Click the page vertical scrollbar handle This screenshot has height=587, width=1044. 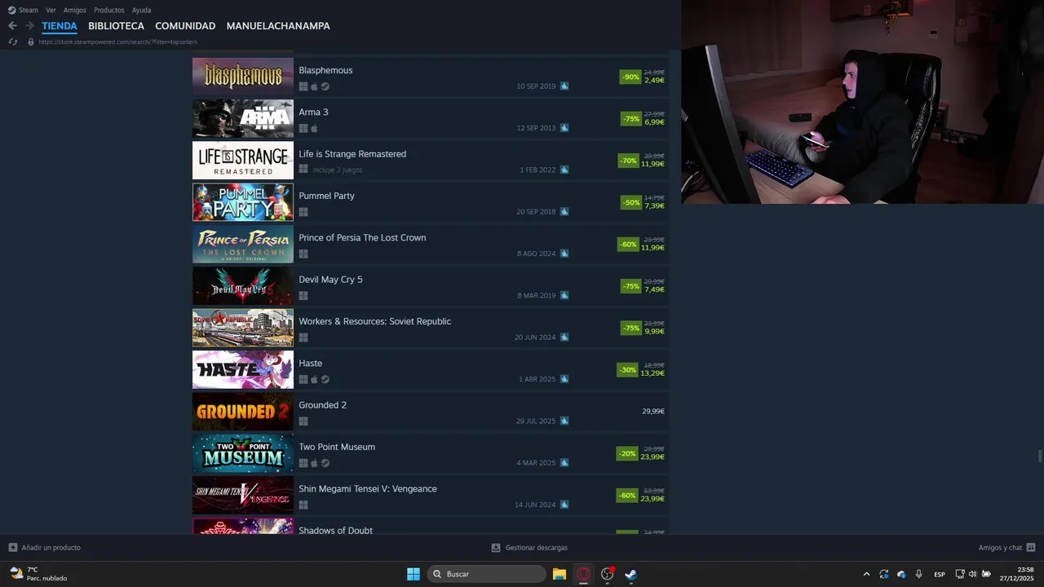tap(1039, 455)
